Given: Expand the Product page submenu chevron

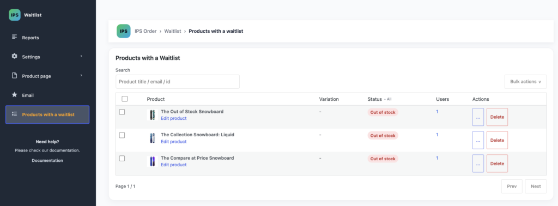Looking at the screenshot, I should point(81,75).
